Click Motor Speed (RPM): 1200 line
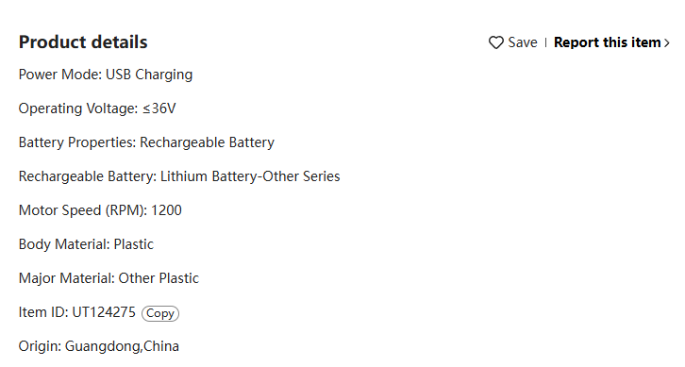 [x=100, y=210]
